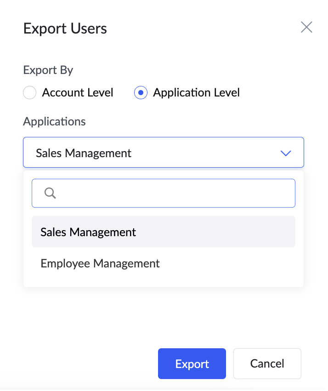328x391 pixels.
Task: Click the "Account Level" label text
Action: click(78, 93)
